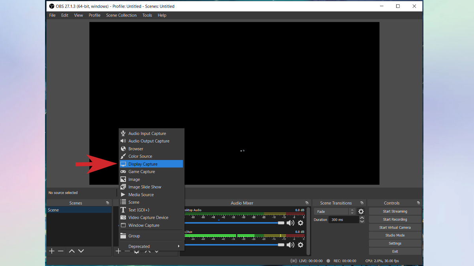Choose Audio Output Capture speaker source
The image size is (474, 266).
[151, 141]
